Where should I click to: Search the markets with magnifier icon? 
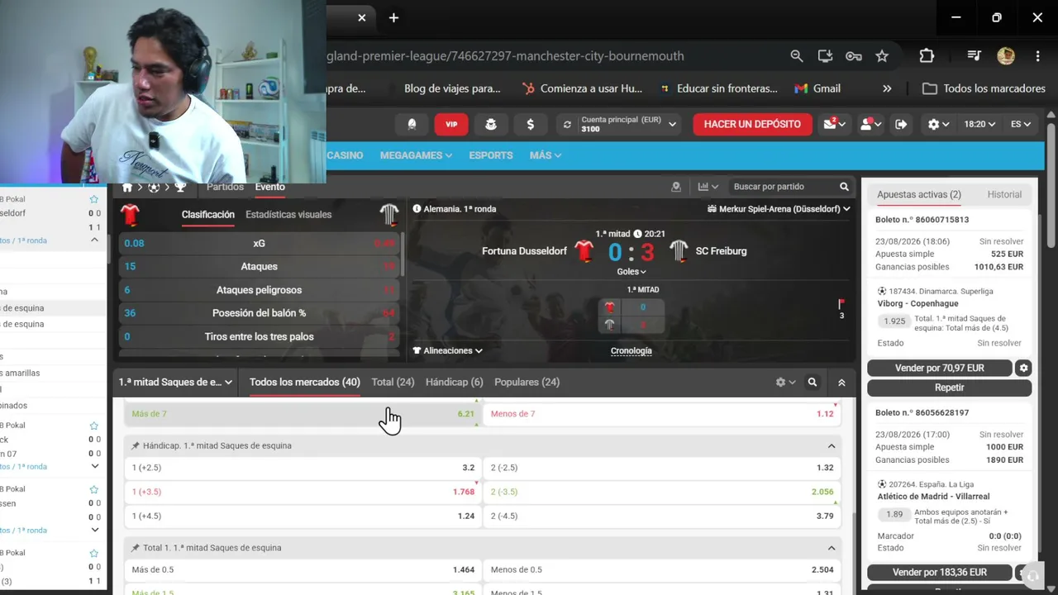point(813,382)
